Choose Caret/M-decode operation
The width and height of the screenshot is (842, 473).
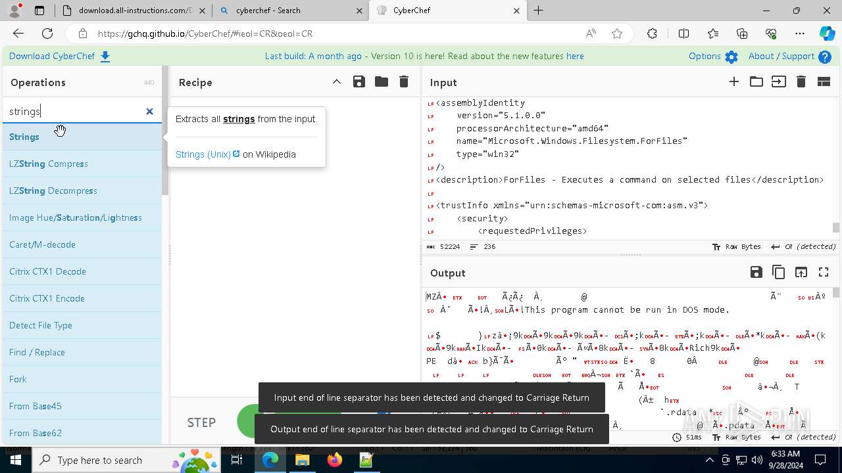coord(82,244)
